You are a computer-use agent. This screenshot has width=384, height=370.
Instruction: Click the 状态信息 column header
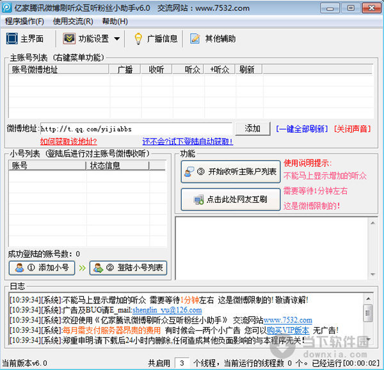pyautogui.click(x=118, y=165)
